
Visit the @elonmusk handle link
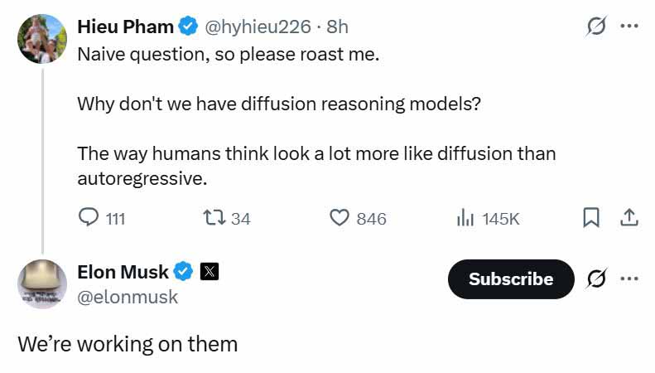[128, 298]
